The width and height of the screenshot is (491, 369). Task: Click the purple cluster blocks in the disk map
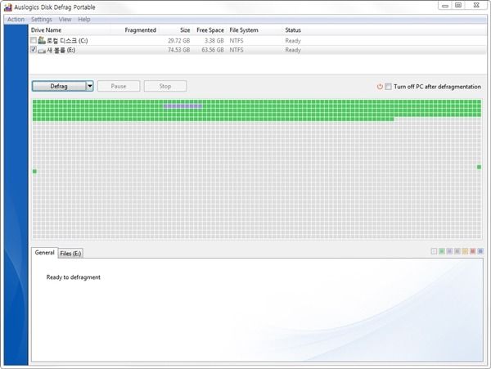pos(183,106)
